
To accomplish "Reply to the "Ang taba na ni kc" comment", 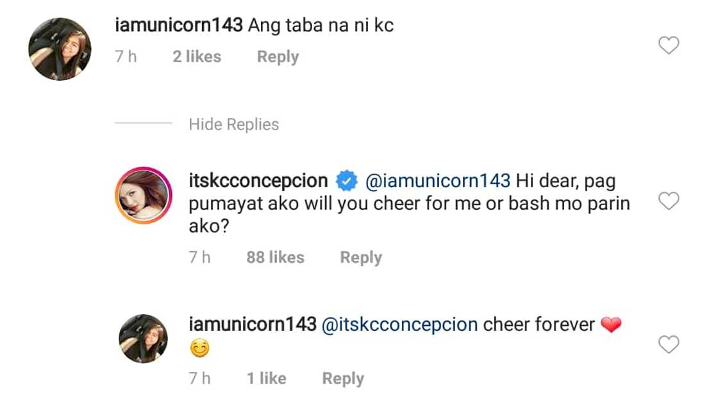I will pyautogui.click(x=278, y=57).
